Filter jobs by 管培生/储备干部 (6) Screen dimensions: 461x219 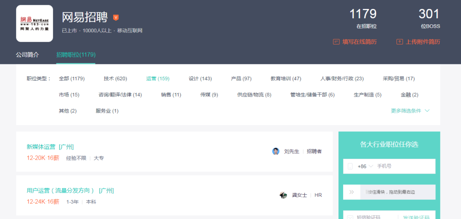(312, 95)
